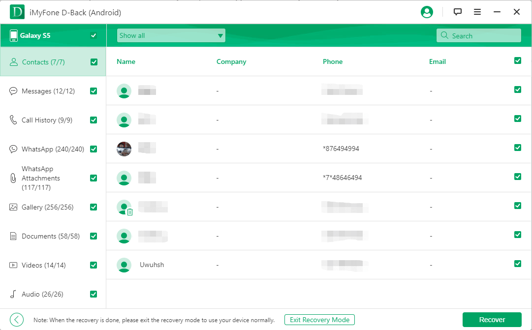Click the Phone column header
The image size is (532, 330).
[333, 61]
